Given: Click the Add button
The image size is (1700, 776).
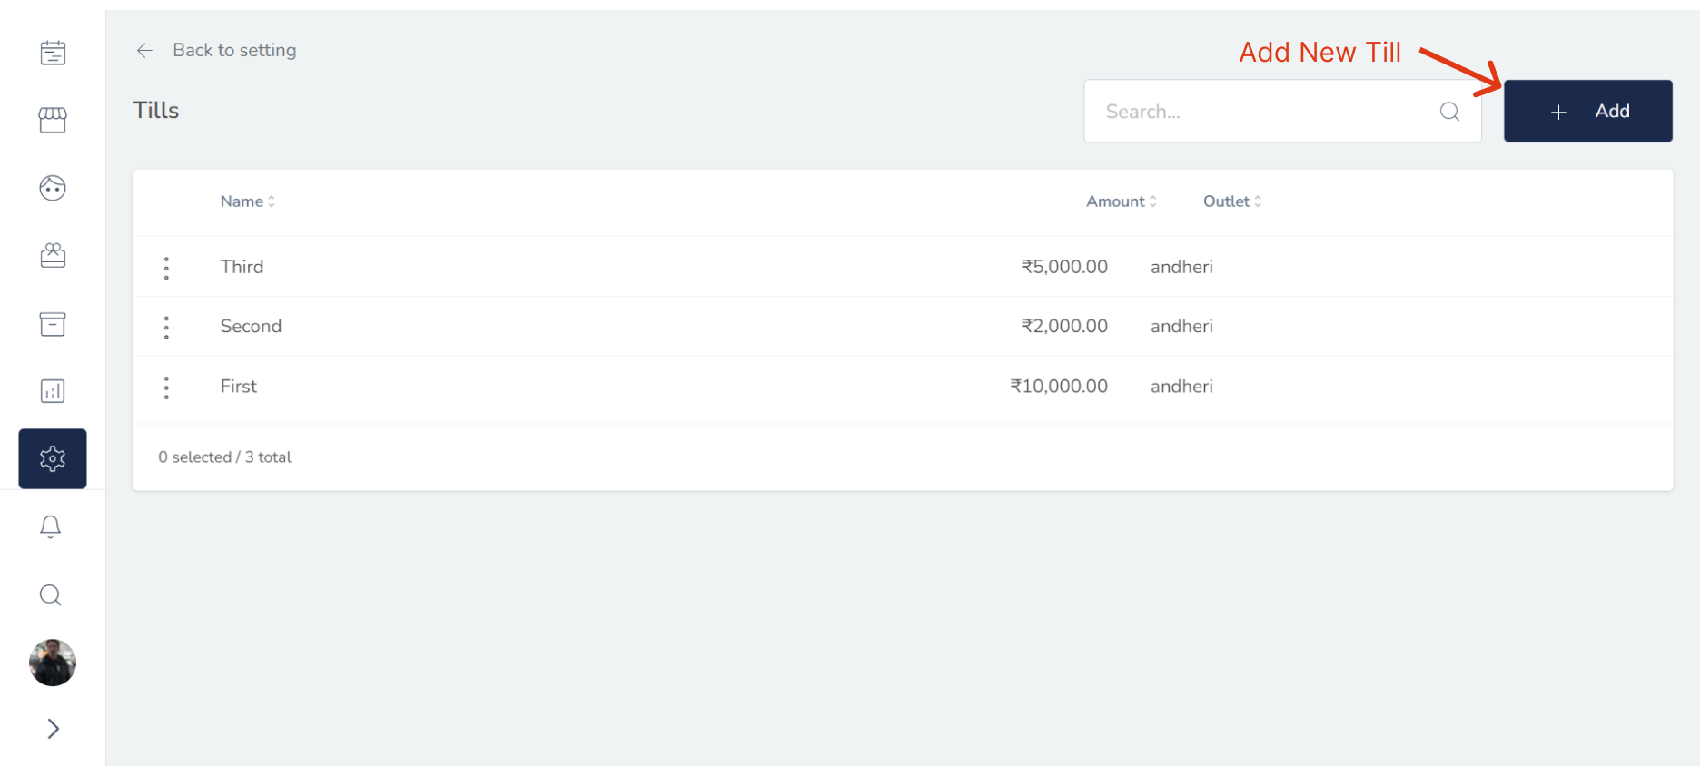Looking at the screenshot, I should point(1587,111).
